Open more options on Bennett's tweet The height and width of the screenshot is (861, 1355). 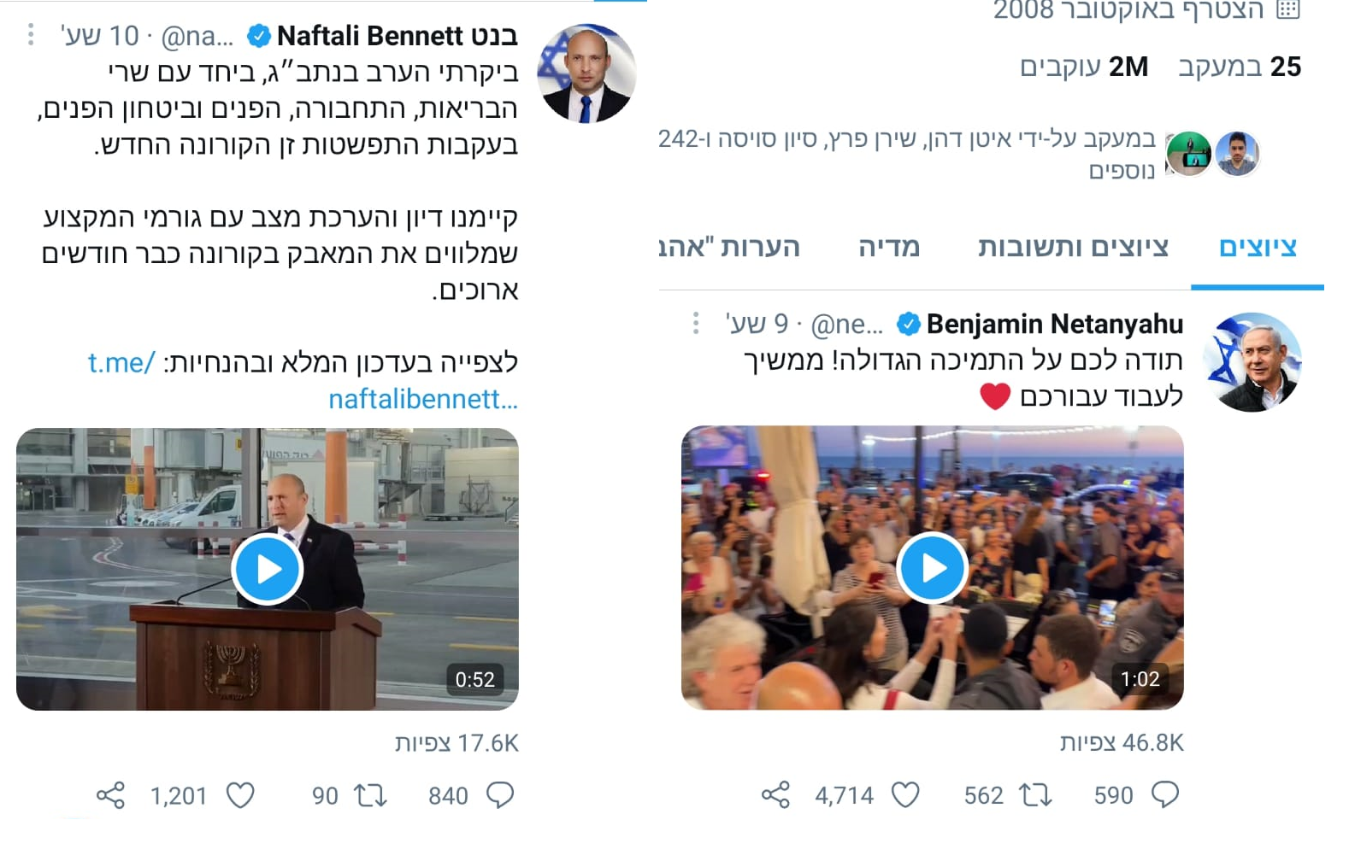(x=31, y=35)
